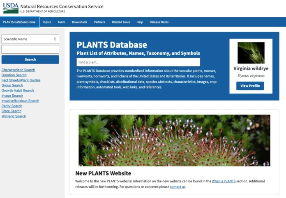The width and height of the screenshot is (286, 198).
Task: Select Partners in the navigation bar
Action: (99, 22)
